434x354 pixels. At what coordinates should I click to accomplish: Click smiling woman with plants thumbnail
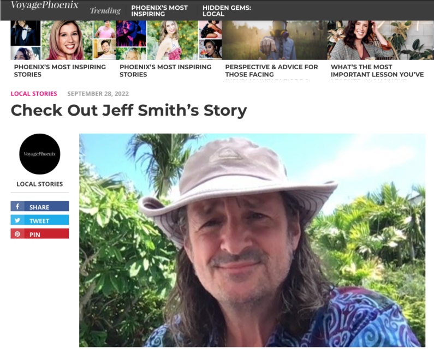[x=381, y=40]
